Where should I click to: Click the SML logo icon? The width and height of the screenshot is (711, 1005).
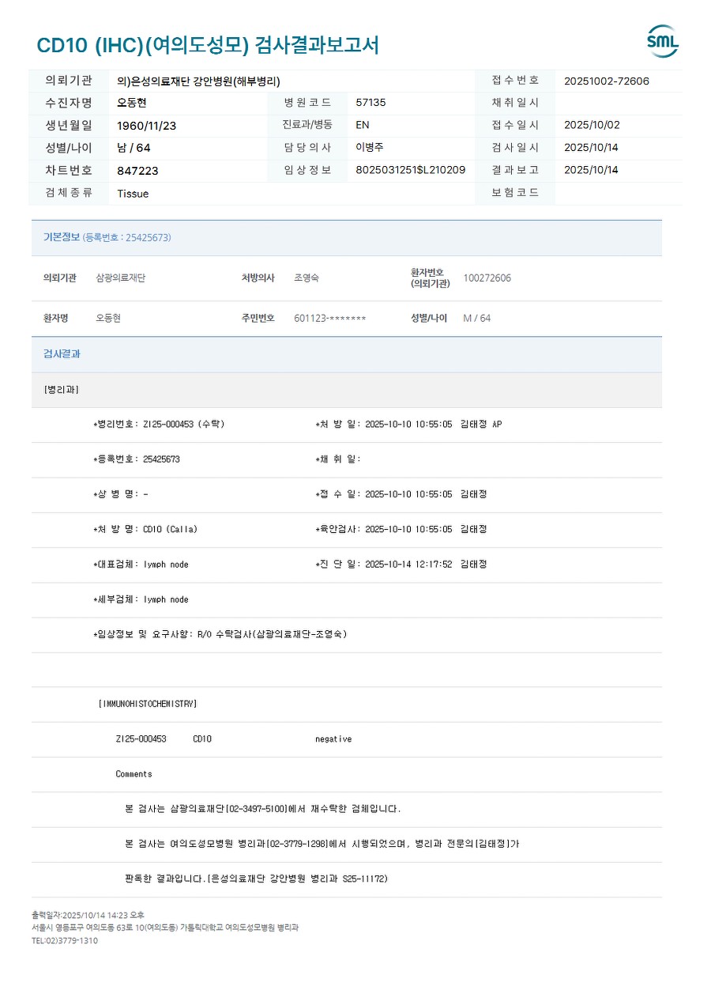coord(663,41)
